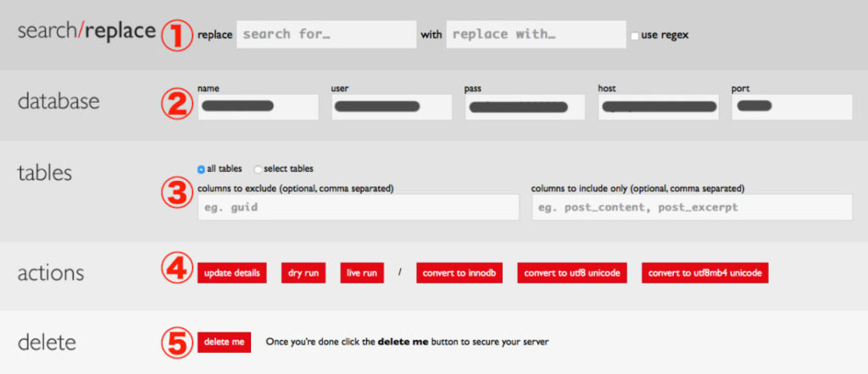Click the database host field
This screenshot has width=868, height=374.
[659, 107]
